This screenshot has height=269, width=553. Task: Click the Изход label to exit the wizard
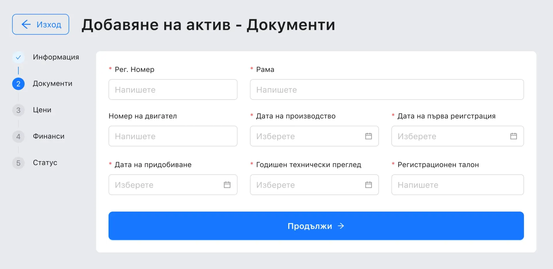49,25
